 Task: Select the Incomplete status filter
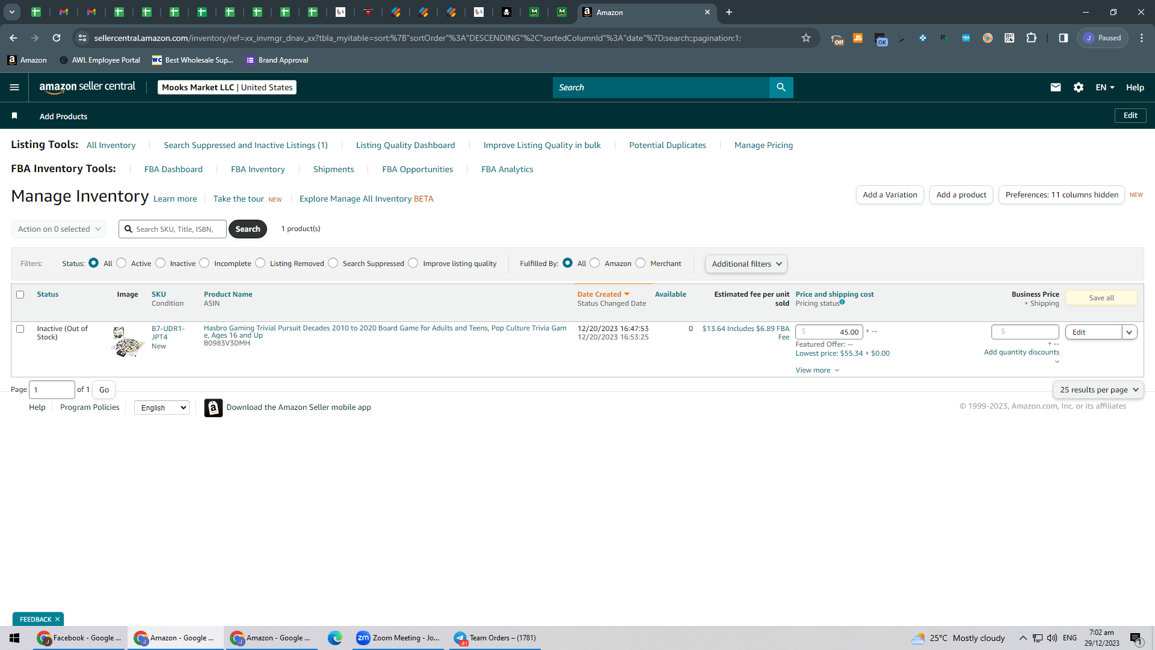205,263
